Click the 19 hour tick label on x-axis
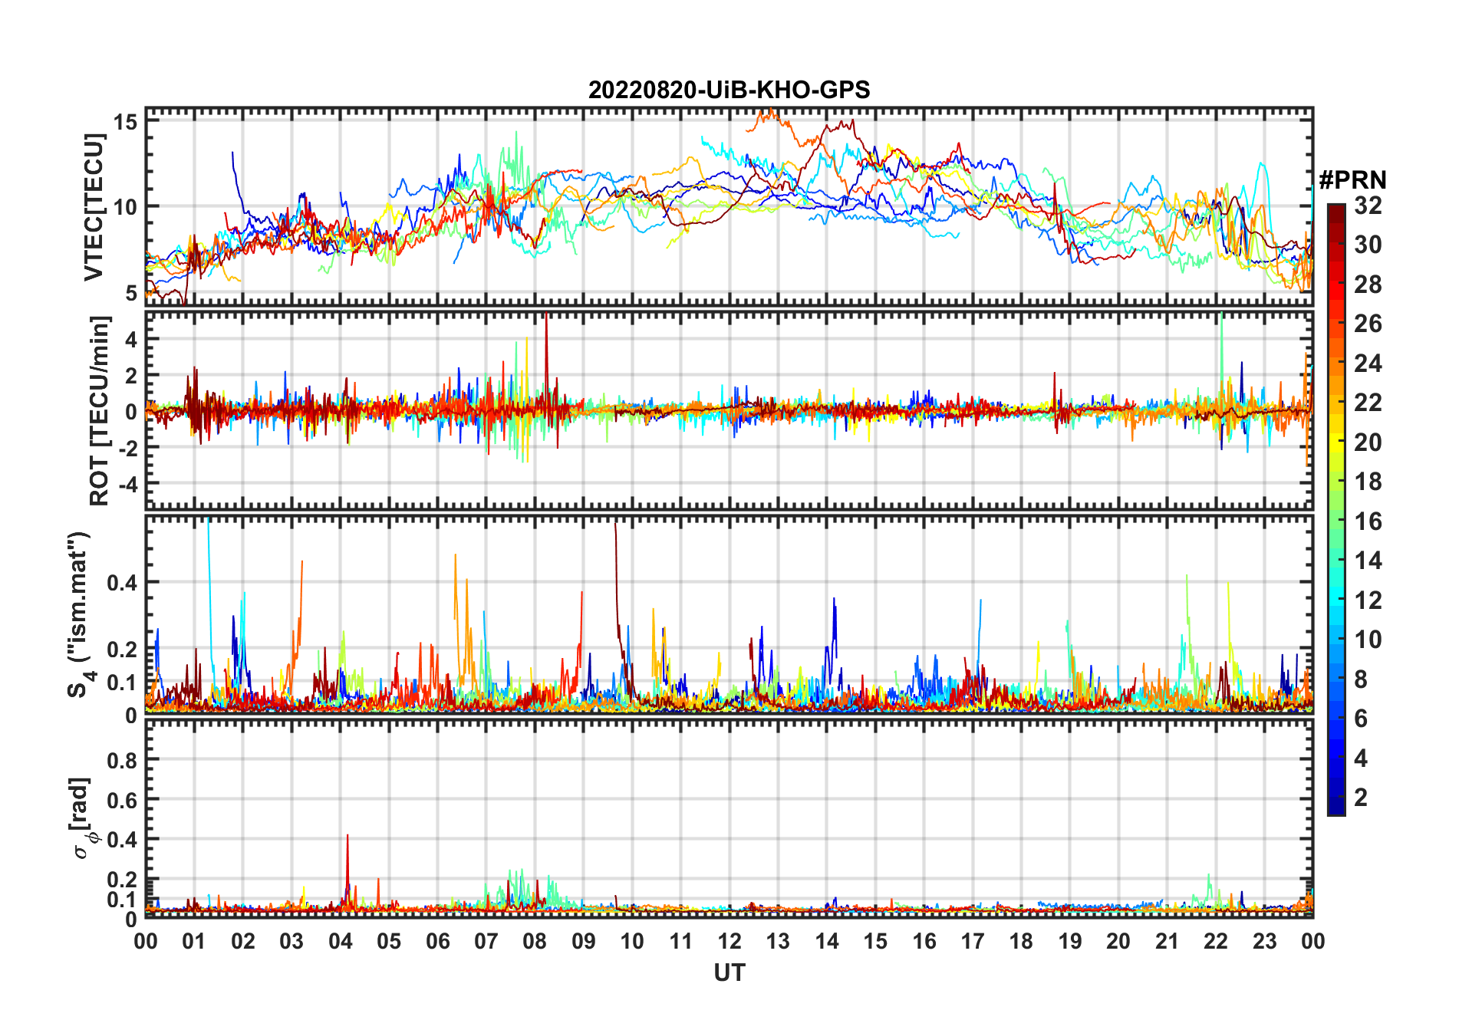Viewport: 1459px width, 1020px height. click(1069, 941)
